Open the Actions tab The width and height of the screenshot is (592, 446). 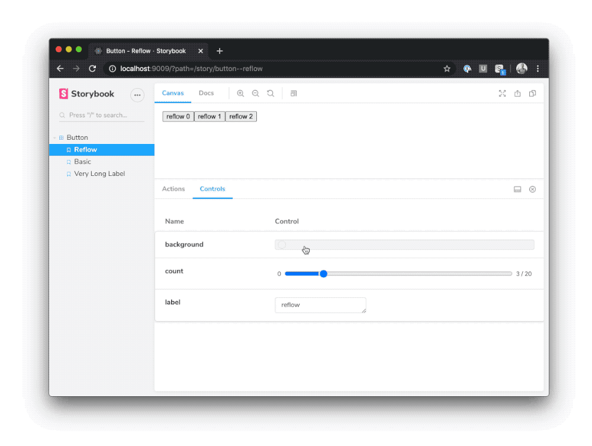click(173, 189)
